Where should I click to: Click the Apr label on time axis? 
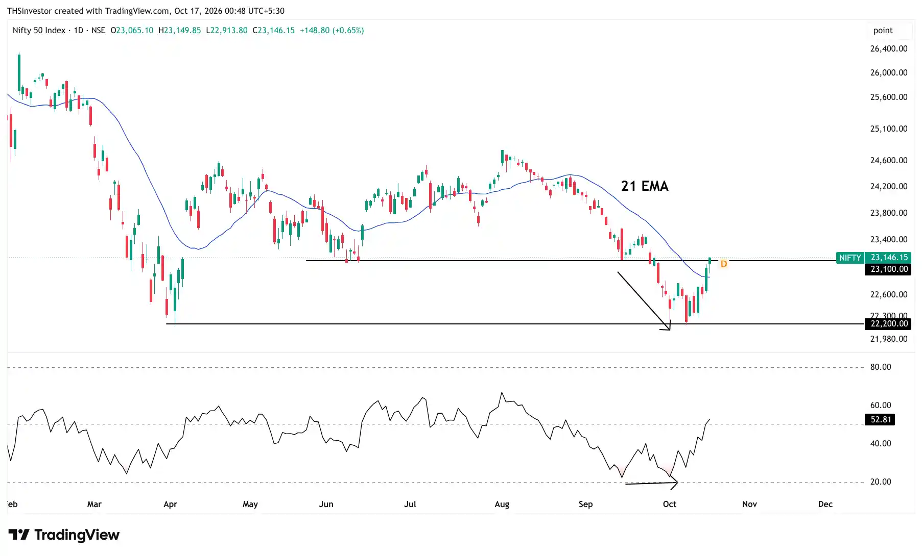170,504
